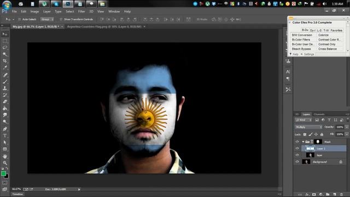The image size is (350, 197).
Task: Select the Move tool in the toolbox
Action: (x=5, y=34)
